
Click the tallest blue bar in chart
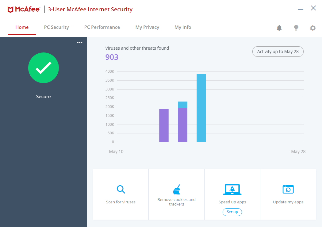pos(201,108)
